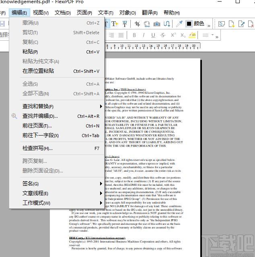Select the insert text tool (T with plus)
Screen dimensions: 255x257
(115, 24)
